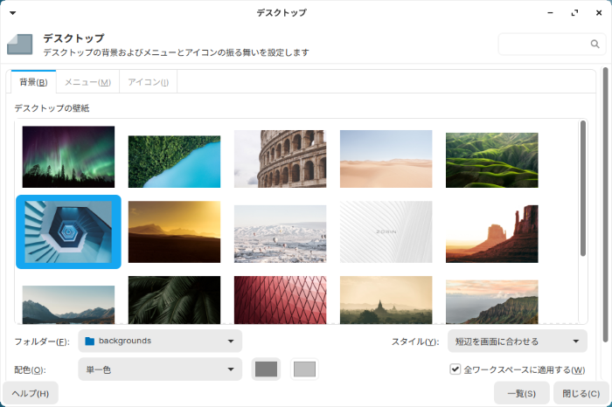Pick the green rolling hills wallpaper
Viewport: 612px width, 407px height.
point(491,160)
